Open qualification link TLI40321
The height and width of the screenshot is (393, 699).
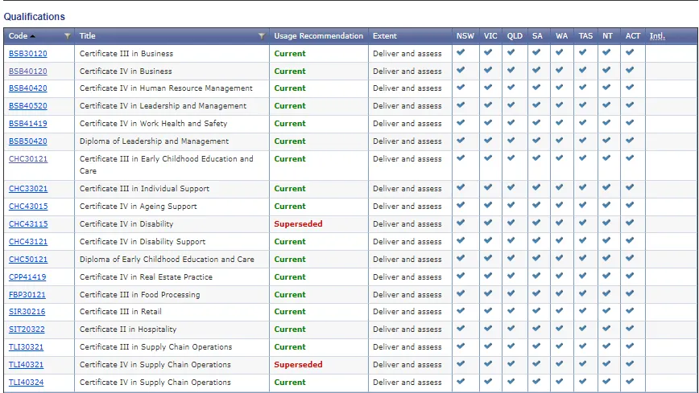tap(27, 365)
